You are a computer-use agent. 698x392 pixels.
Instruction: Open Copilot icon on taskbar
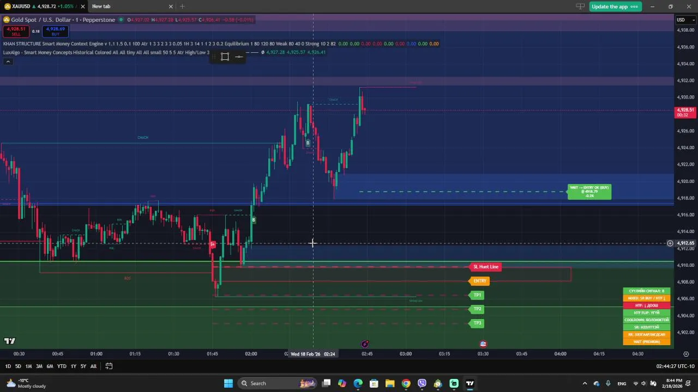tap(342, 383)
